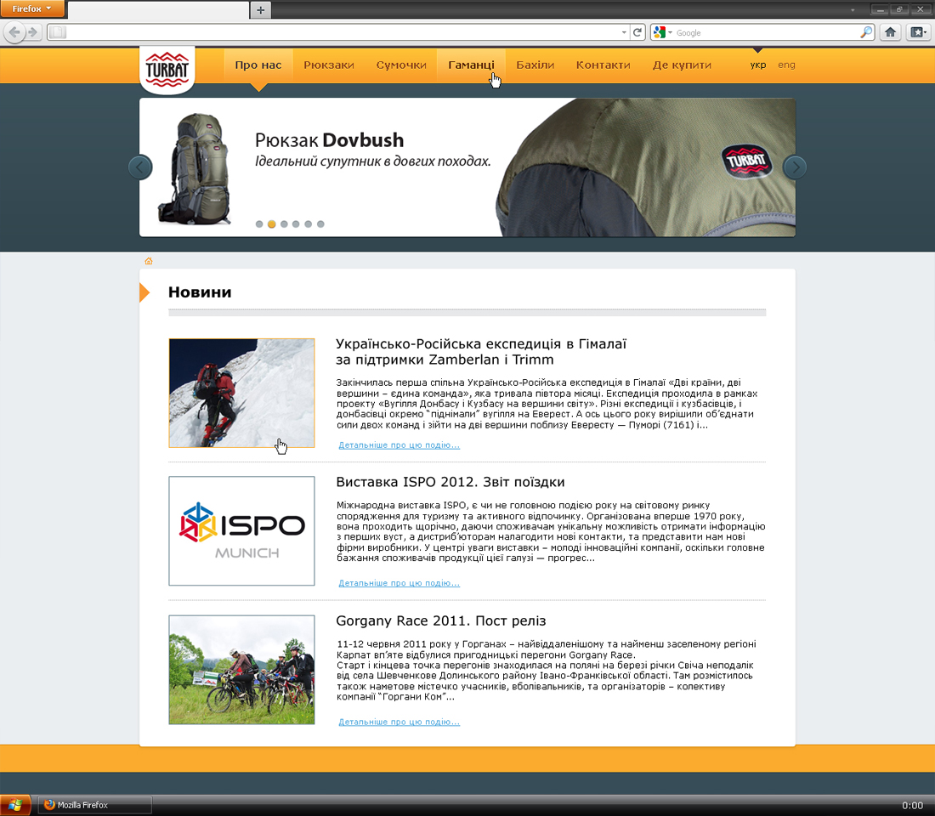Click the Turbat logo in header
Viewport: 935px width, 816px height.
(x=167, y=71)
